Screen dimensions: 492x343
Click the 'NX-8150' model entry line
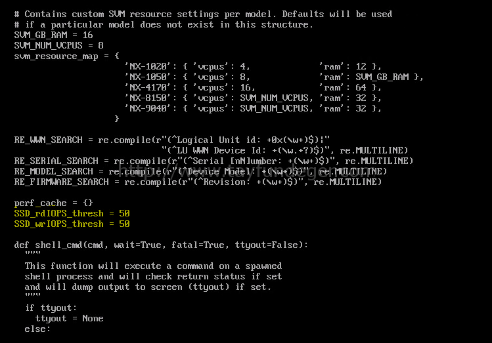pos(253,98)
